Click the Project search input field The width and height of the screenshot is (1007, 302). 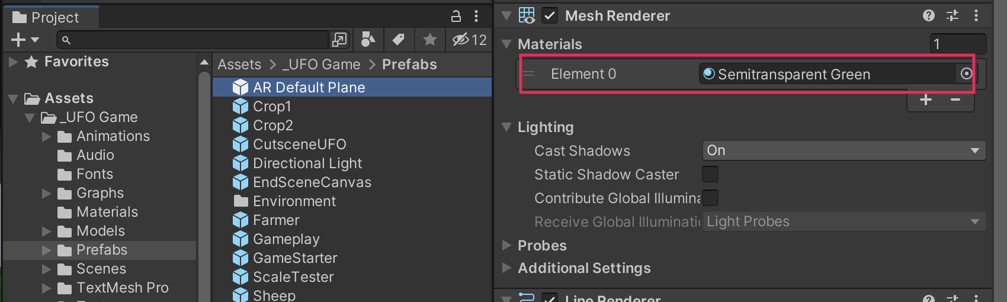(x=195, y=40)
